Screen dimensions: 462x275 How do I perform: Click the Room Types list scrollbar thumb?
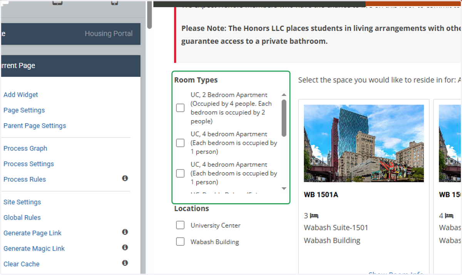coord(284,118)
